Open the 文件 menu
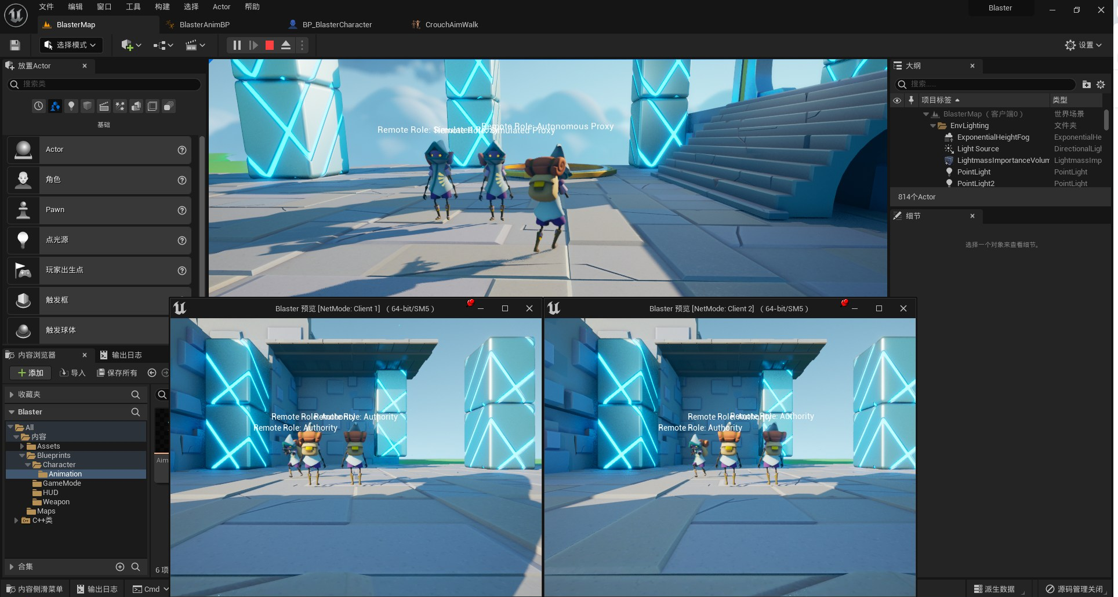The image size is (1118, 597). coord(46,7)
